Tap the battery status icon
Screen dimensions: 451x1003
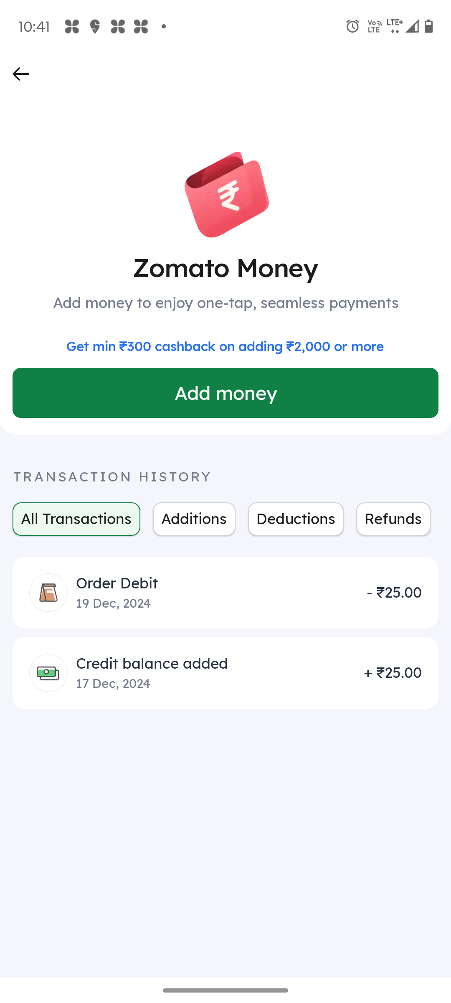click(428, 26)
